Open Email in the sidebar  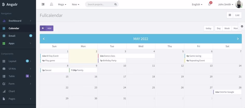(18, 36)
